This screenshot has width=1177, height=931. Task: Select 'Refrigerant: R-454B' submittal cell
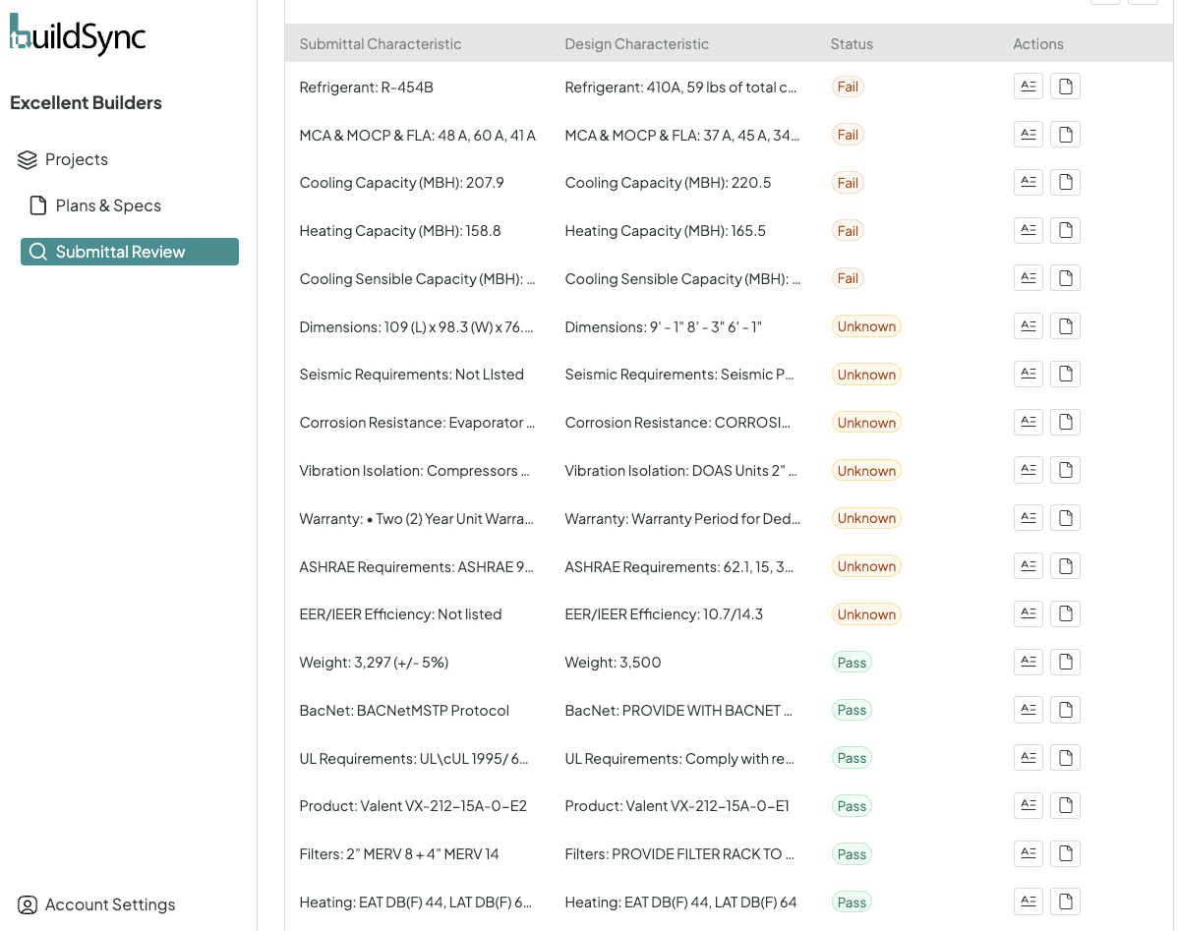tap(367, 87)
